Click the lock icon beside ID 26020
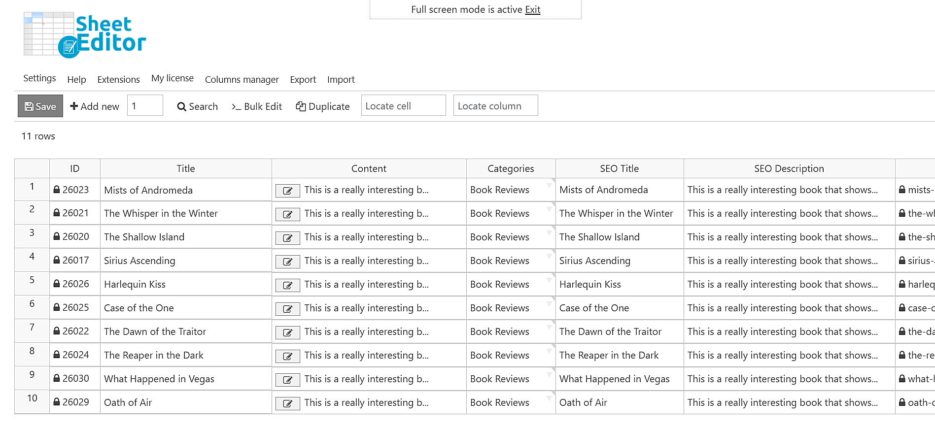935x429 pixels. tap(57, 236)
